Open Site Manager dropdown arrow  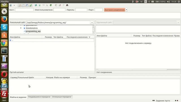coord(14,5)
